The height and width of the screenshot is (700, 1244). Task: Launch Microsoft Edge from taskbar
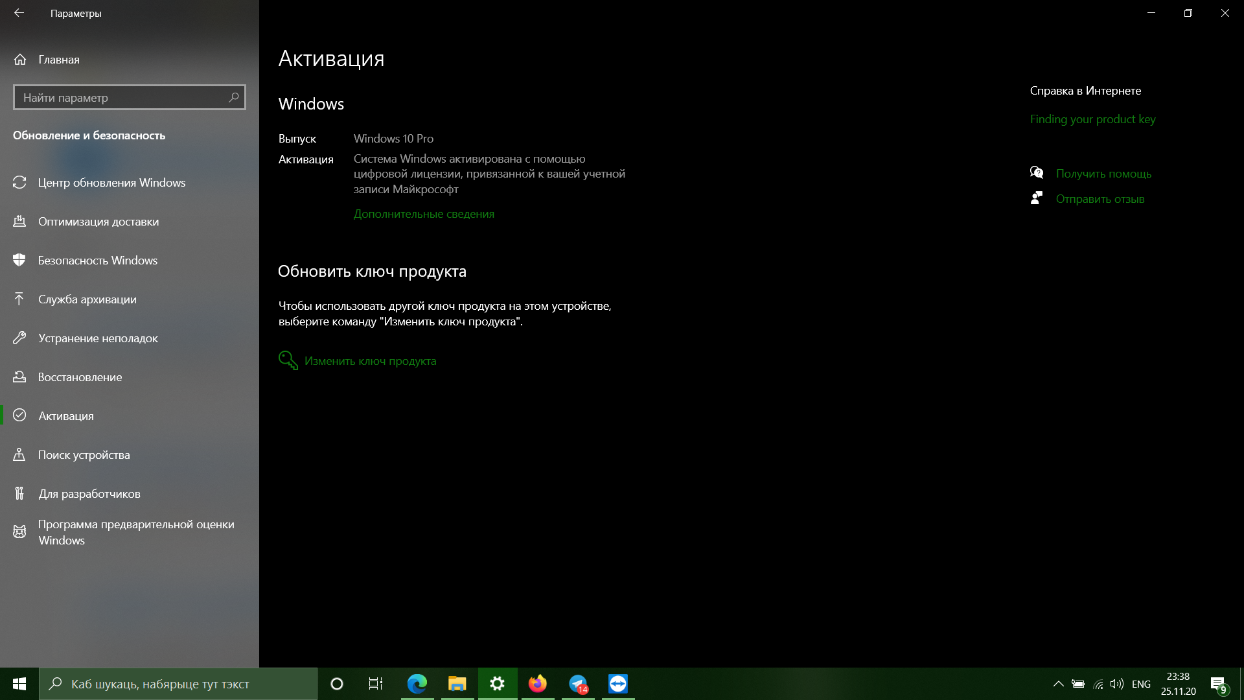click(417, 684)
